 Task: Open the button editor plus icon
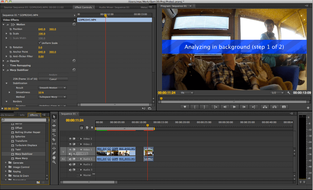pos(308,108)
